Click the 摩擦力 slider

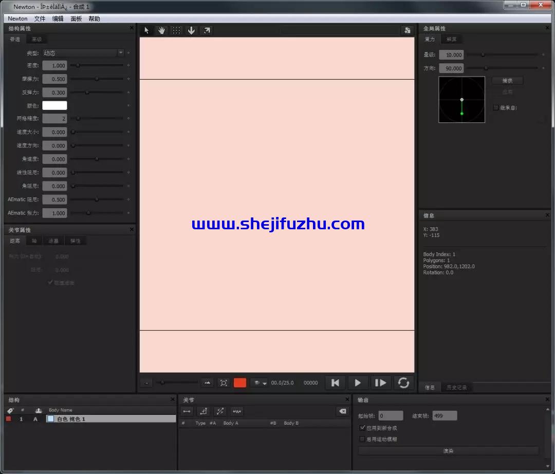pyautogui.click(x=97, y=79)
